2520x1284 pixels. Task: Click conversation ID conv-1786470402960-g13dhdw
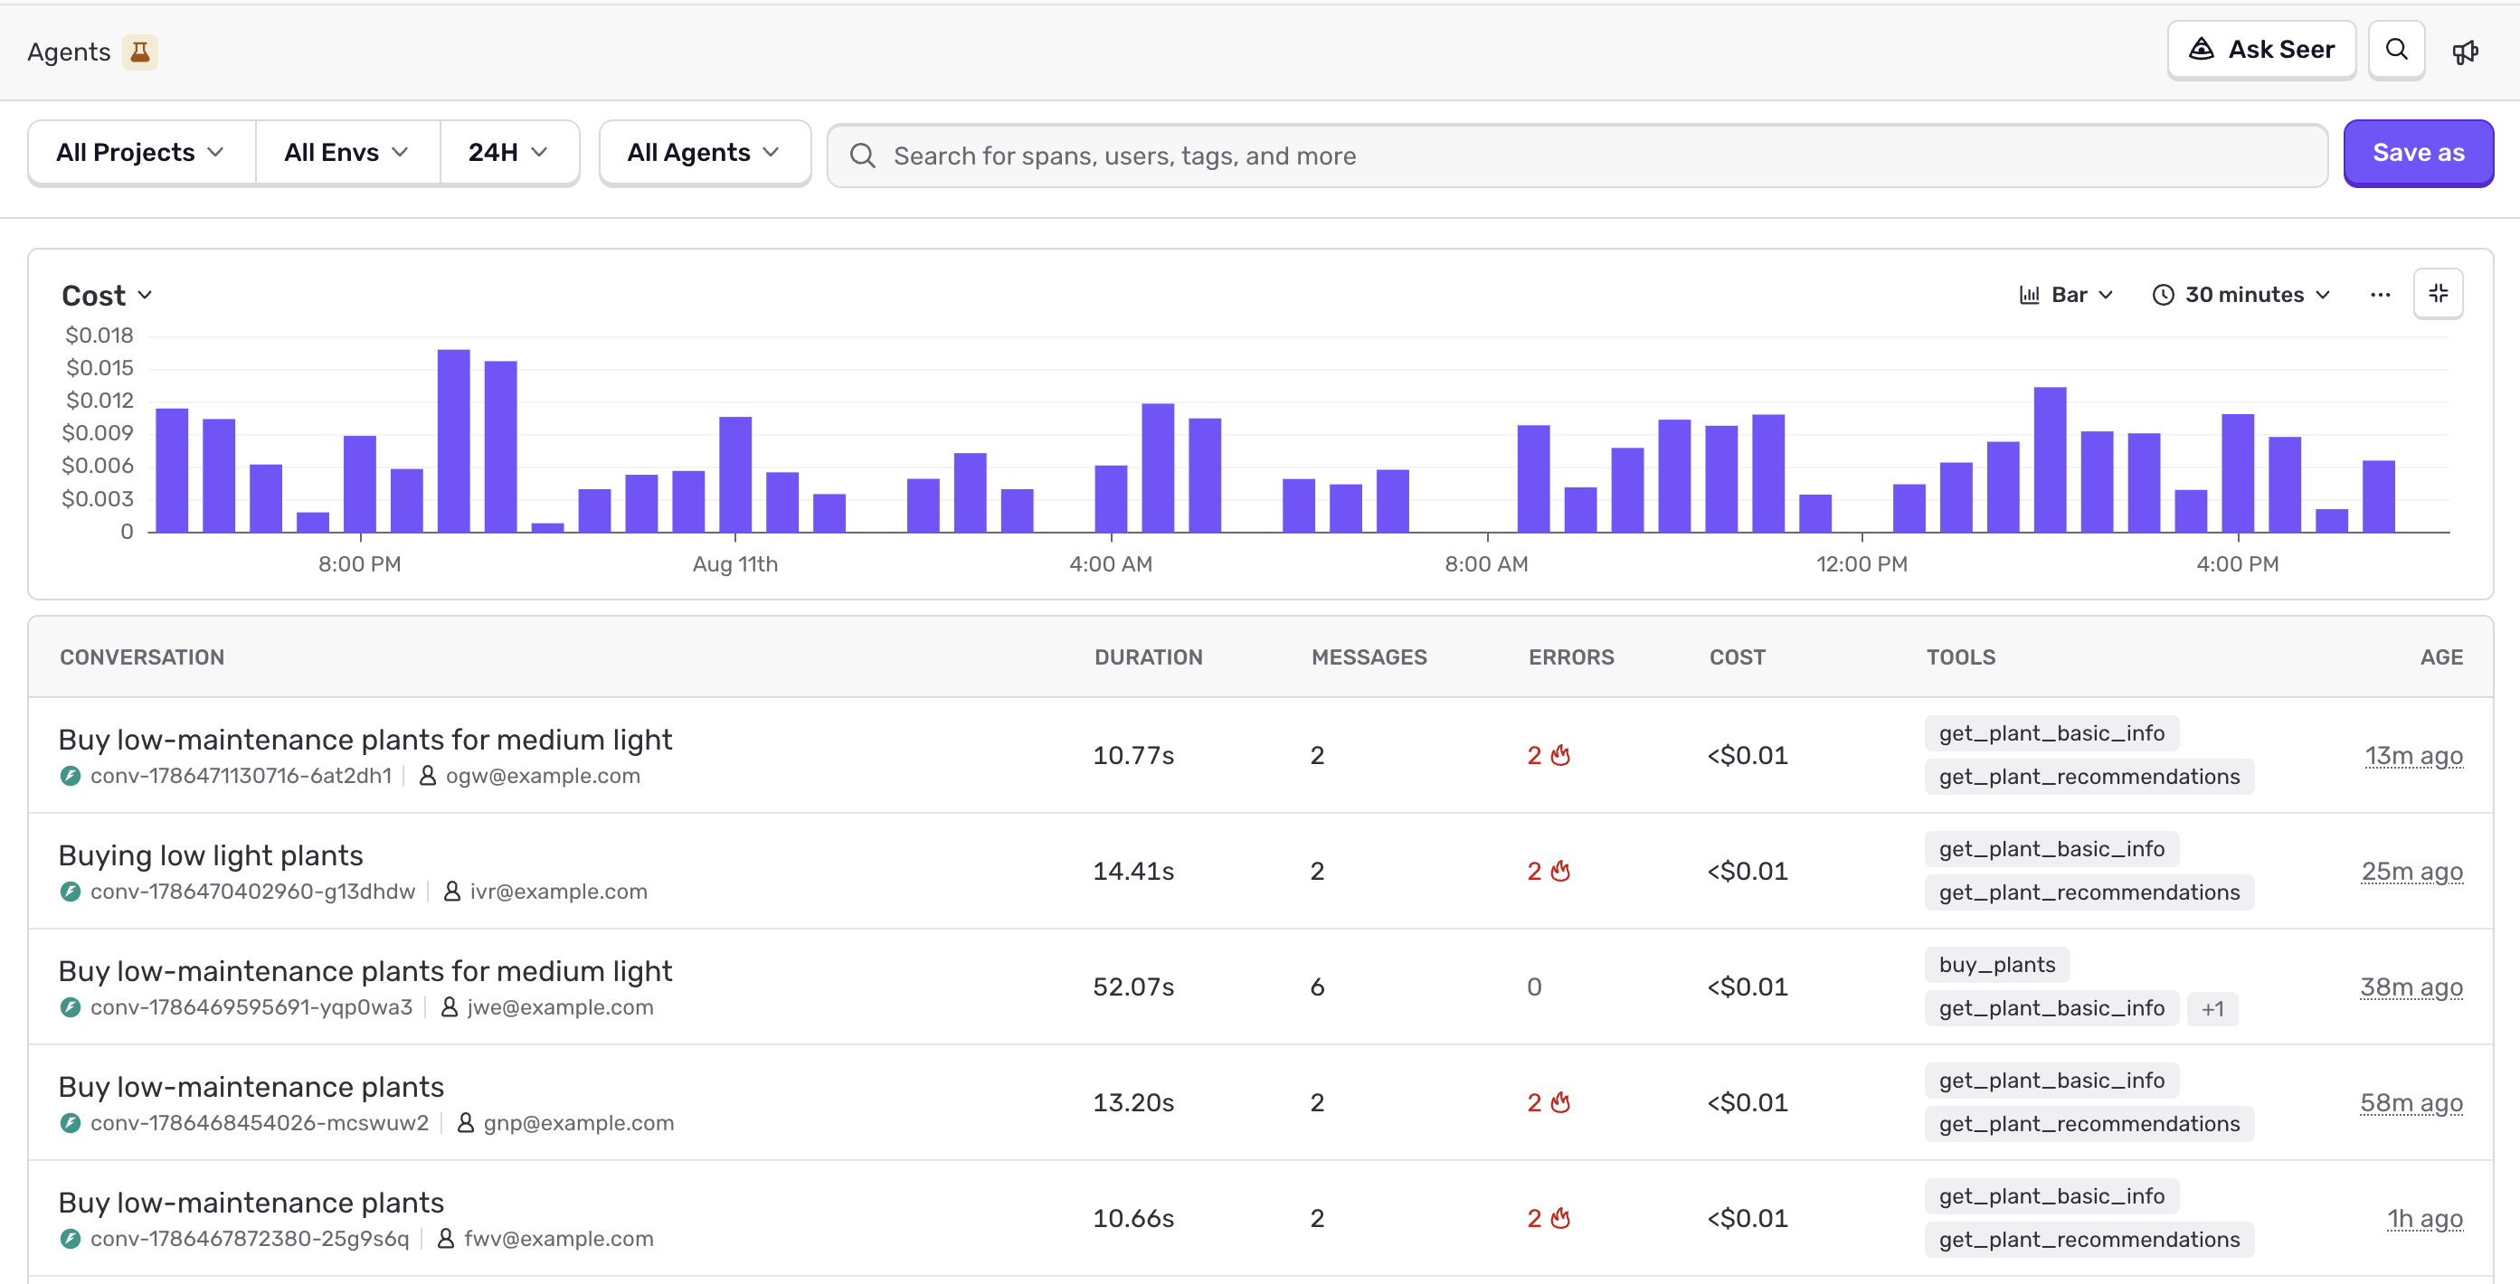pyautogui.click(x=252, y=892)
